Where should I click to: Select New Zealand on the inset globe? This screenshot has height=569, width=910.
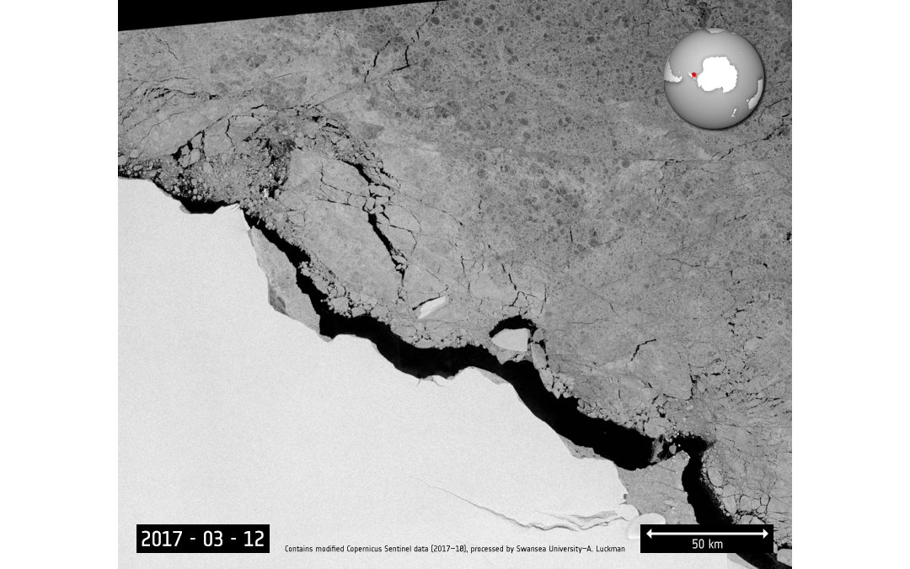(x=735, y=112)
